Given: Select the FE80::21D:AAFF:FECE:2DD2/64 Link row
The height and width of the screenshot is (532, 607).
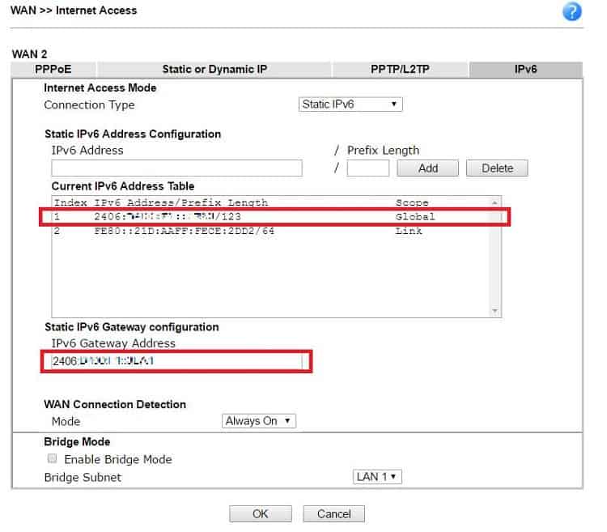Looking at the screenshot, I should pyautogui.click(x=272, y=231).
